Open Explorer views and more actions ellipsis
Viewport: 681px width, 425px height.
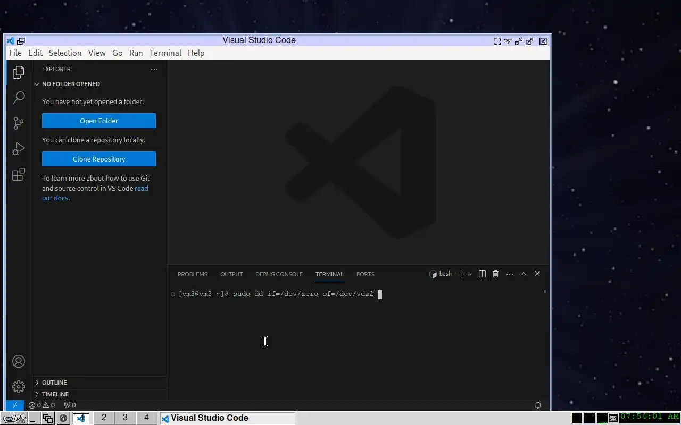(x=154, y=69)
